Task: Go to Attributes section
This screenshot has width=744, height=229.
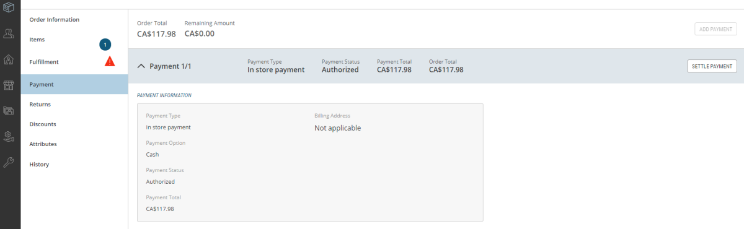Action: (x=43, y=144)
